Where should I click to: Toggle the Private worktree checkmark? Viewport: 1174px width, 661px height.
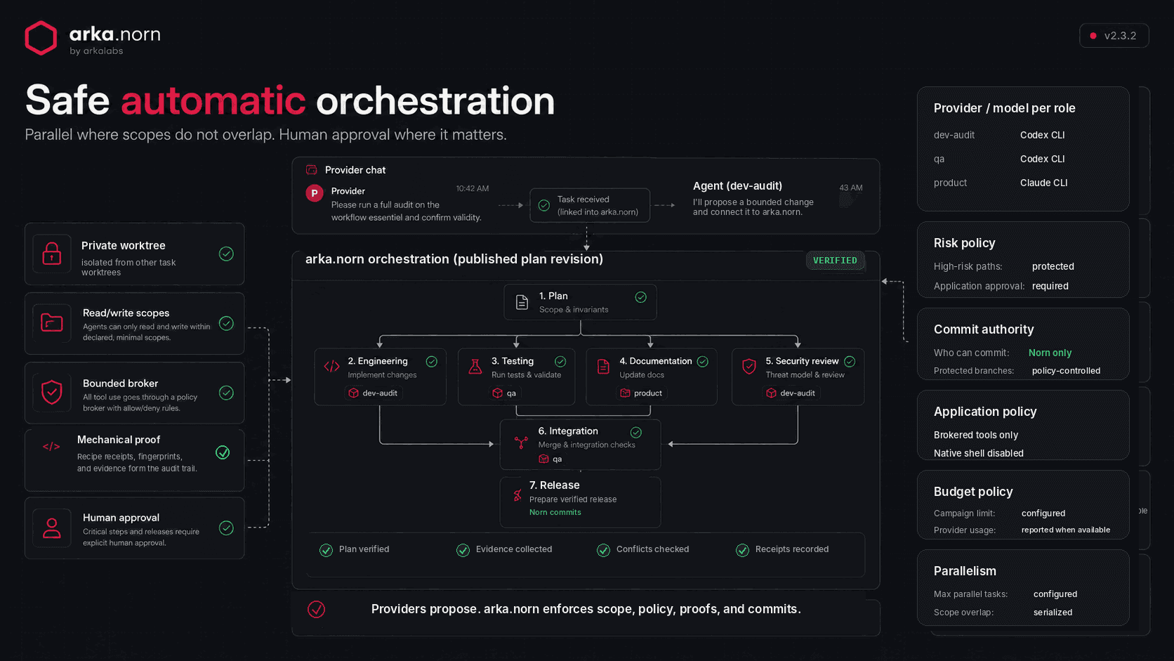coord(226,254)
